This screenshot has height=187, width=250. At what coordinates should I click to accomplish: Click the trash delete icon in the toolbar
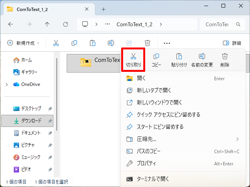(147, 43)
